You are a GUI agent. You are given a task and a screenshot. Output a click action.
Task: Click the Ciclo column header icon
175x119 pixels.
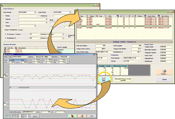point(106,16)
